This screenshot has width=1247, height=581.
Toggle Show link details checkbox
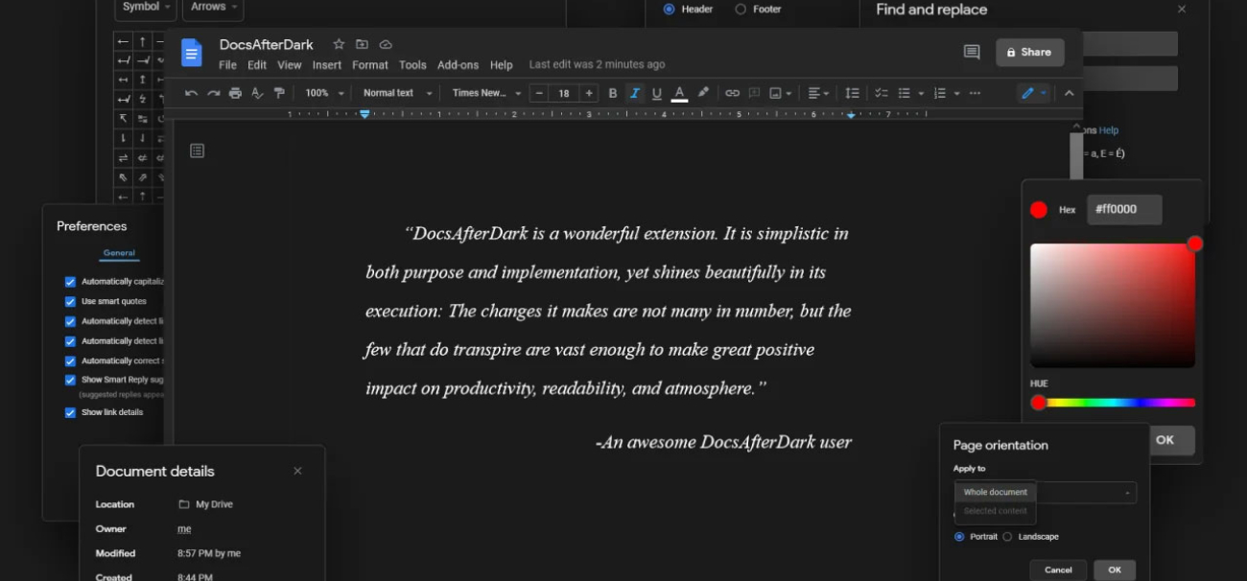[70, 412]
